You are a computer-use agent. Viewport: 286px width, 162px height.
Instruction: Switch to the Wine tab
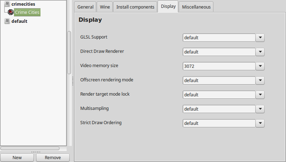tap(105, 7)
